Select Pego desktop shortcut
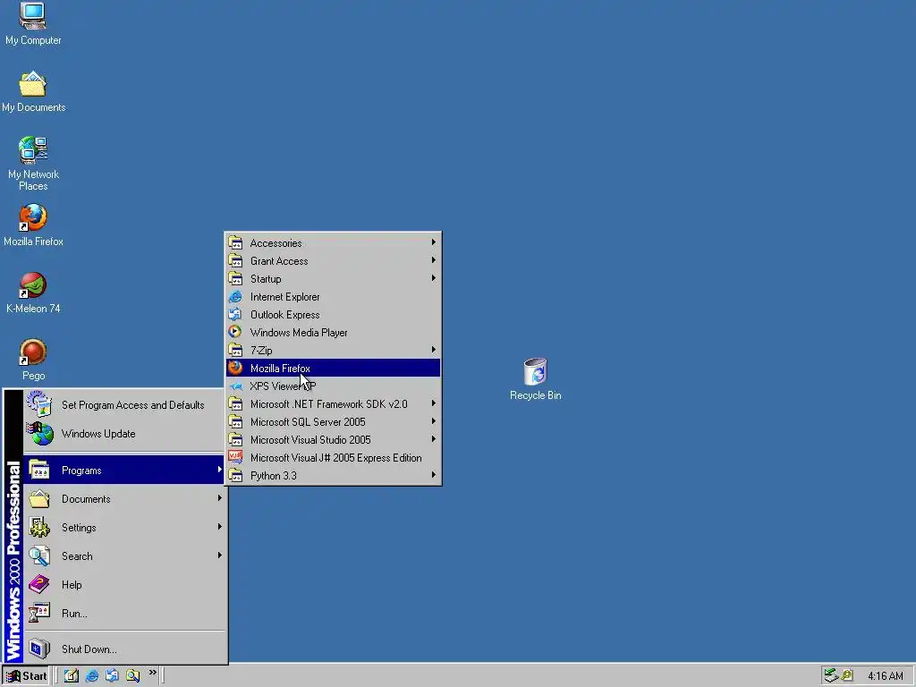916x687 pixels. click(33, 360)
